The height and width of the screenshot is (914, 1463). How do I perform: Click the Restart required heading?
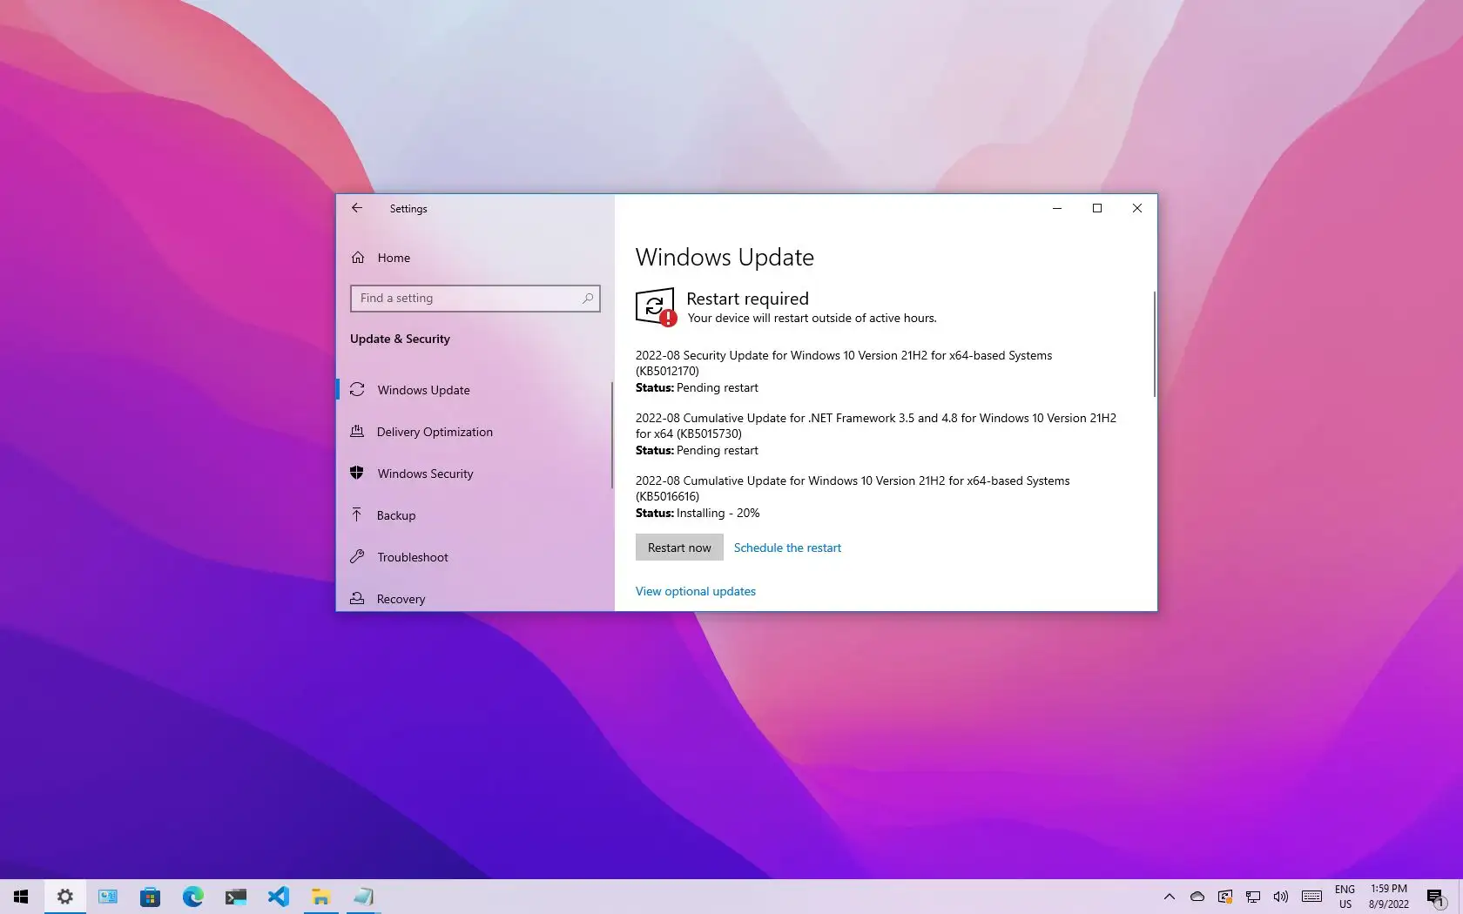(x=747, y=299)
